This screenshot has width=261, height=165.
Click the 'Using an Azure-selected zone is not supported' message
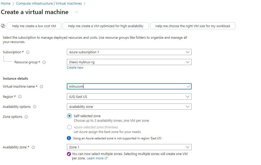click(x=118, y=138)
